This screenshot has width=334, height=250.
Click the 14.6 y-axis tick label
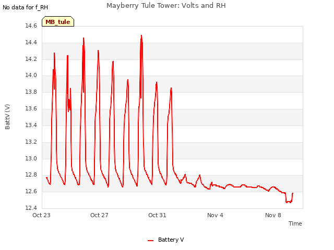(x=31, y=26)
